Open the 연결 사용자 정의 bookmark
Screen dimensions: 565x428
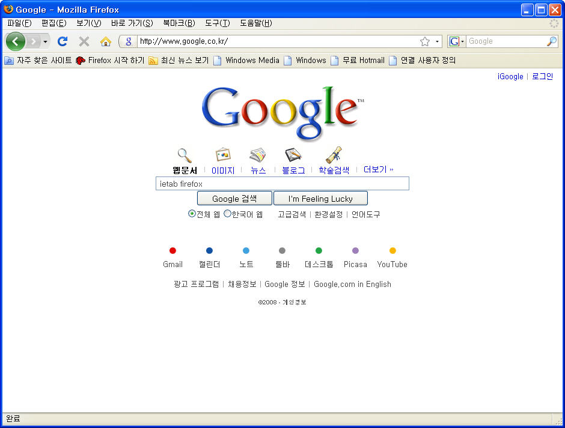click(422, 61)
